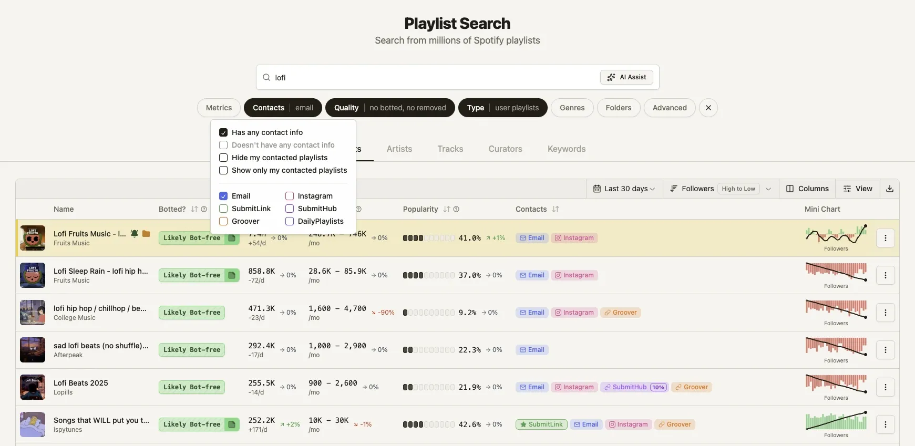Check the Instagram contact checkbox
915x446 pixels.
pos(290,196)
